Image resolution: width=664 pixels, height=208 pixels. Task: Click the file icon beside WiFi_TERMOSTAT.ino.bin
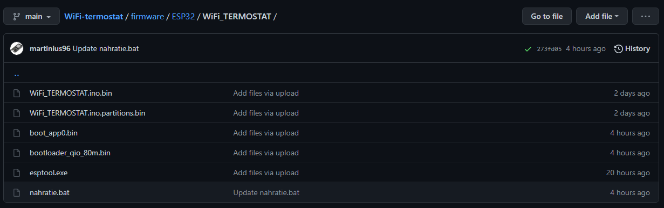17,93
